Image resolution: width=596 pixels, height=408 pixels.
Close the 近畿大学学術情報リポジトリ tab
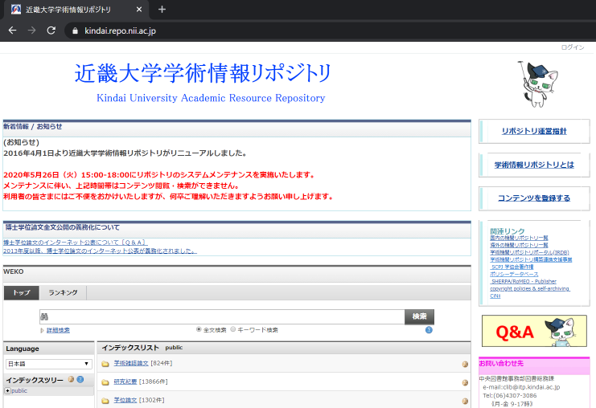pos(139,9)
